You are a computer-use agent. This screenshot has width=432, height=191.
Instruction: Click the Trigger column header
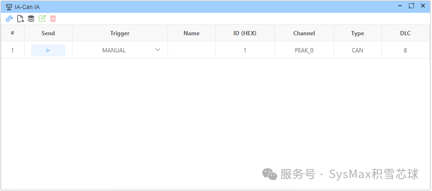(120, 33)
